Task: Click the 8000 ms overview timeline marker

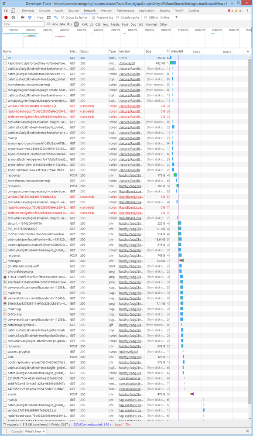Action: point(133,30)
